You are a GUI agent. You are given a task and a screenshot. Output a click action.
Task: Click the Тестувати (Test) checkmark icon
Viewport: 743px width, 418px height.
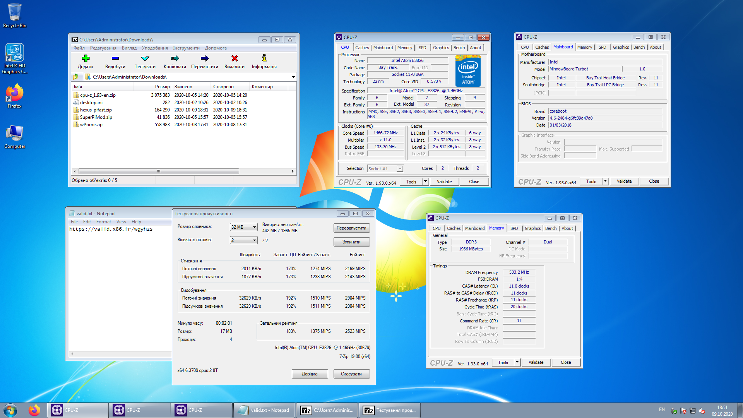tap(145, 58)
